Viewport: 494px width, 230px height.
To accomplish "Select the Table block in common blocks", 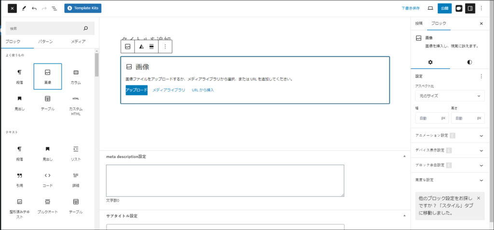I will [x=47, y=103].
